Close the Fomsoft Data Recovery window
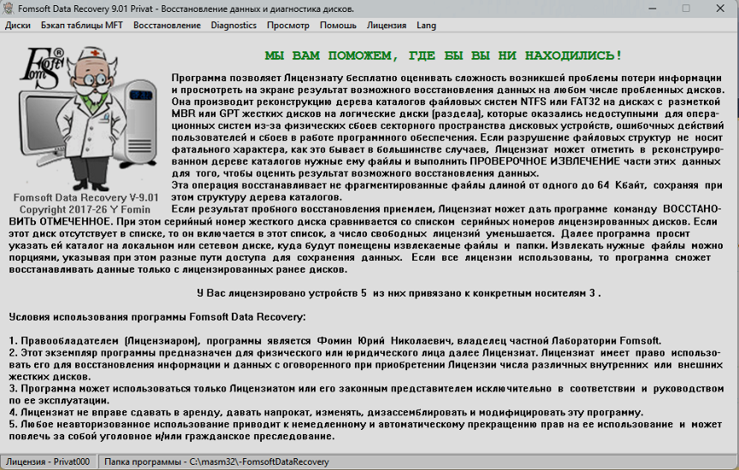 pos(720,9)
